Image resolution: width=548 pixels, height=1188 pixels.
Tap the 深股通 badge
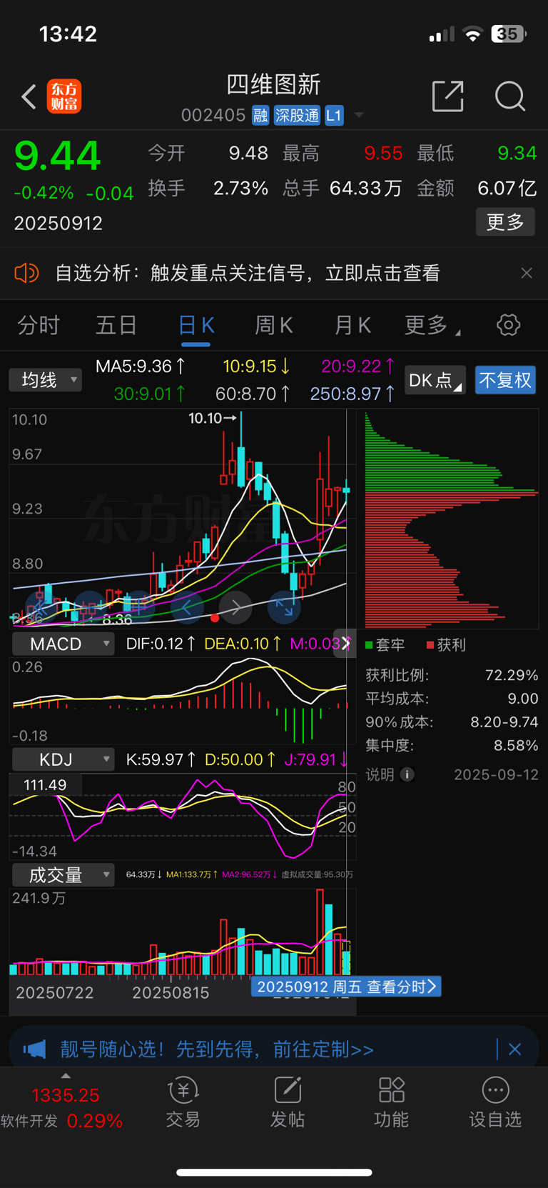[297, 115]
